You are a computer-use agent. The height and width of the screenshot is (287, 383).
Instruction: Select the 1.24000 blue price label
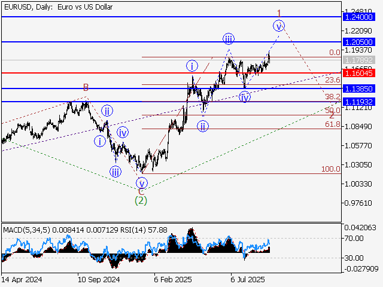click(x=359, y=19)
